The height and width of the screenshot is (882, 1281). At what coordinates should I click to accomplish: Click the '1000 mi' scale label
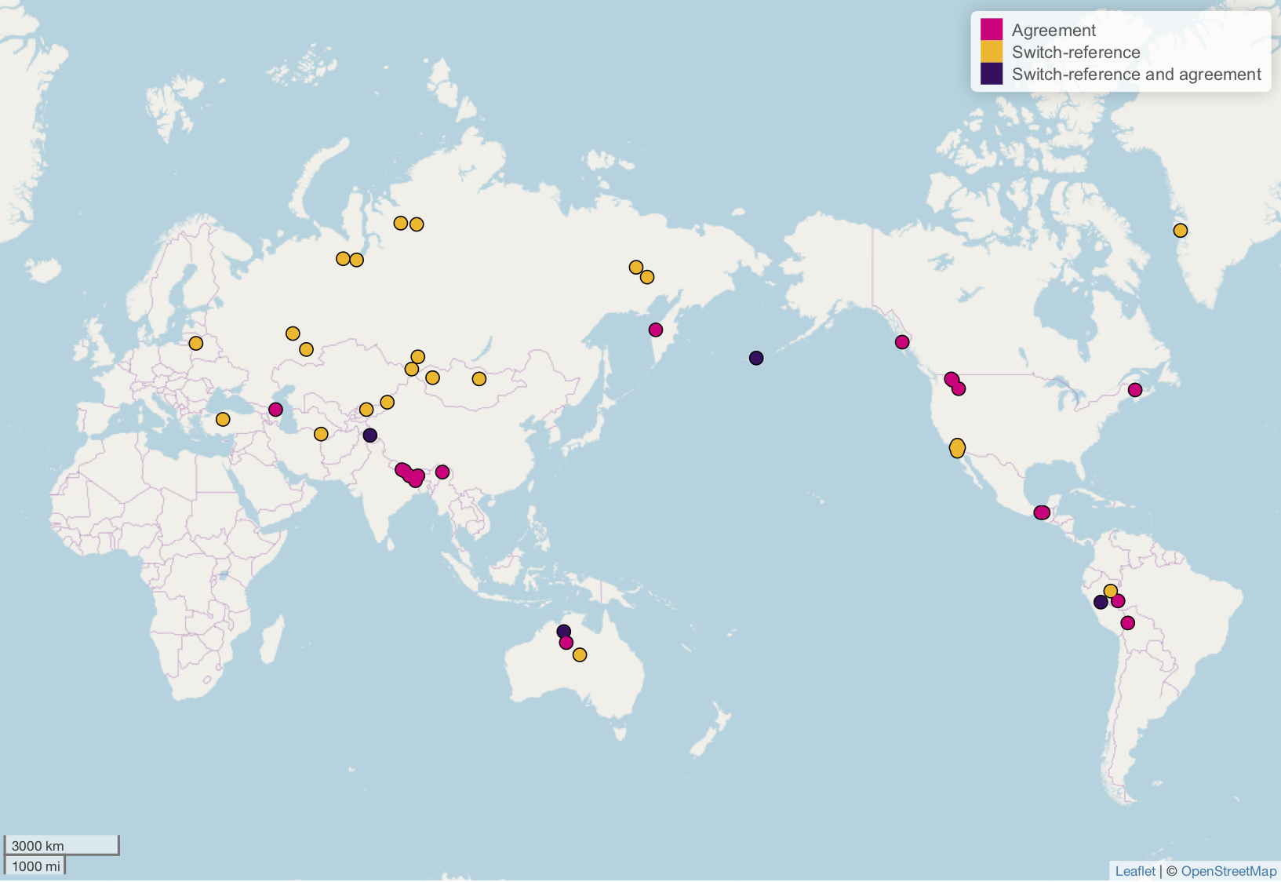(35, 866)
